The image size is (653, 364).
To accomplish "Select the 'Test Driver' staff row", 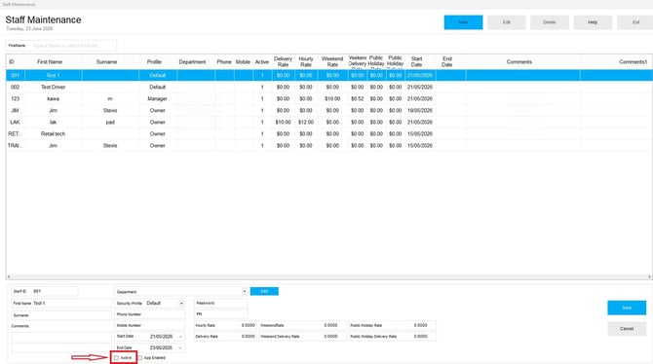I will 329,87.
